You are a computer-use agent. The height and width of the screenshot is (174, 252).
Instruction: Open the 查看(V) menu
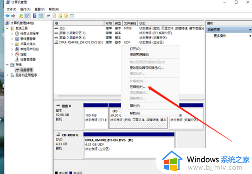tap(40, 10)
